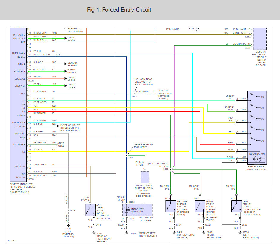Click the WHT/LT BLU wire label
The width and height of the screenshot is (280, 249).
coord(40,40)
